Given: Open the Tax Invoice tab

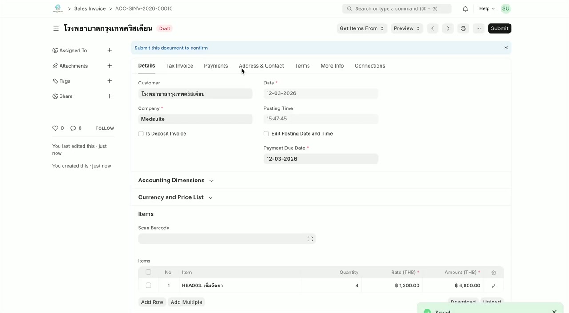Looking at the screenshot, I should tap(180, 65).
